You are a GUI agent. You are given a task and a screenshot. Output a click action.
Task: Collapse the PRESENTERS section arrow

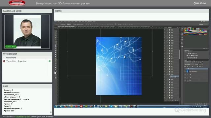4,58
